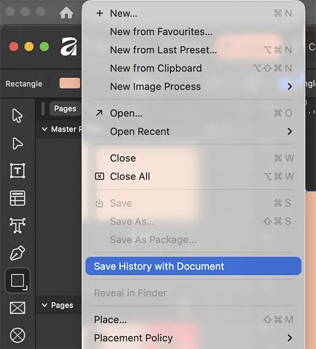316x349 pixels.
Task: Choose New... from the File menu
Action: click(193, 14)
